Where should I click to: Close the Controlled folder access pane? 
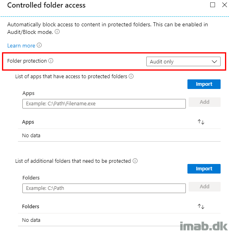click(x=225, y=5)
